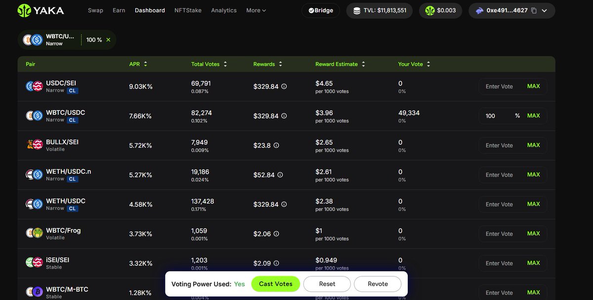
Task: Click the Bridge button
Action: coord(321,10)
